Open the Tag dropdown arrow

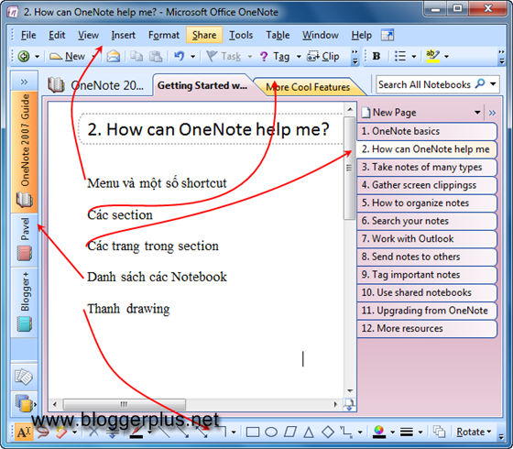[299, 57]
